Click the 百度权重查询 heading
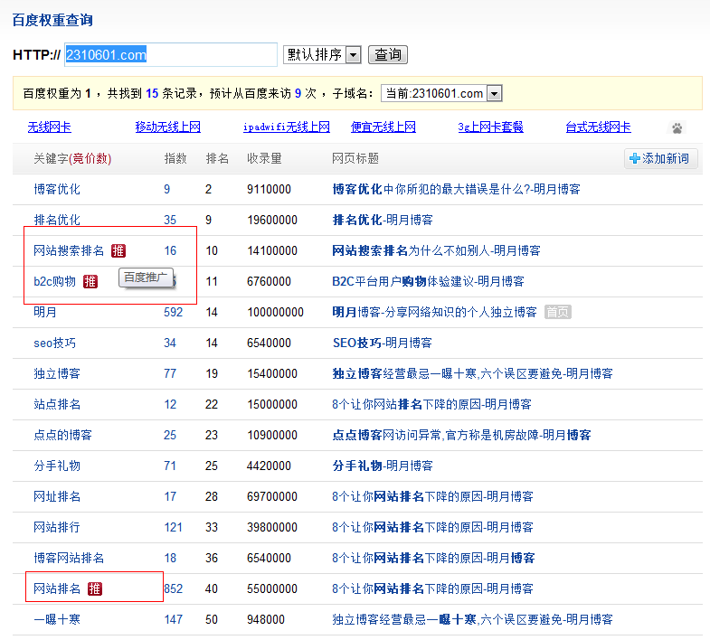Screen dimensions: 710x640 52,21
